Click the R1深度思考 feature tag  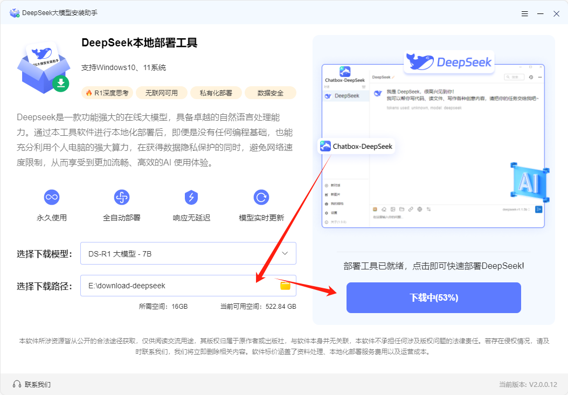tap(107, 93)
